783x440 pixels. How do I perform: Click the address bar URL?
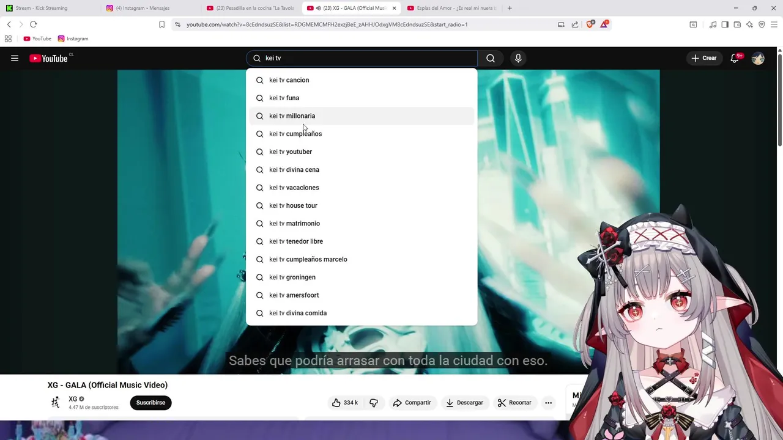pos(327,24)
